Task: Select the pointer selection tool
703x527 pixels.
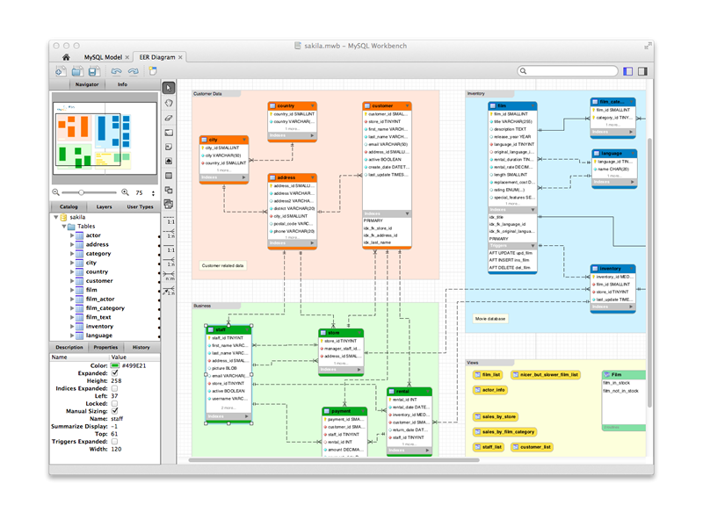Action: click(x=169, y=88)
